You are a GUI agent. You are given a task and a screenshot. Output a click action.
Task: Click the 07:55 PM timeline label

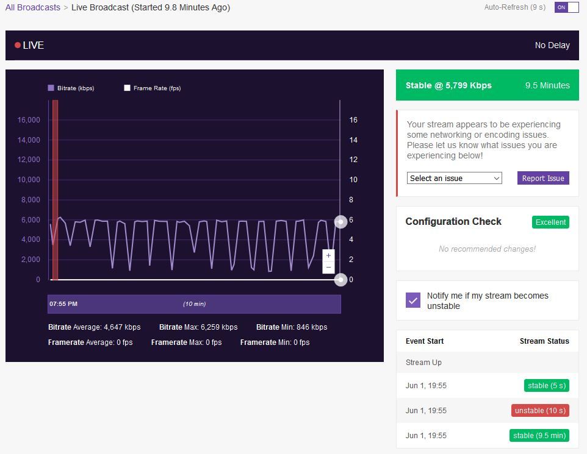click(x=63, y=304)
